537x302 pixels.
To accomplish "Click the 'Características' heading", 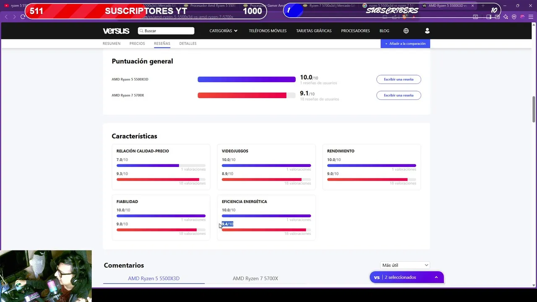I will coord(134,136).
